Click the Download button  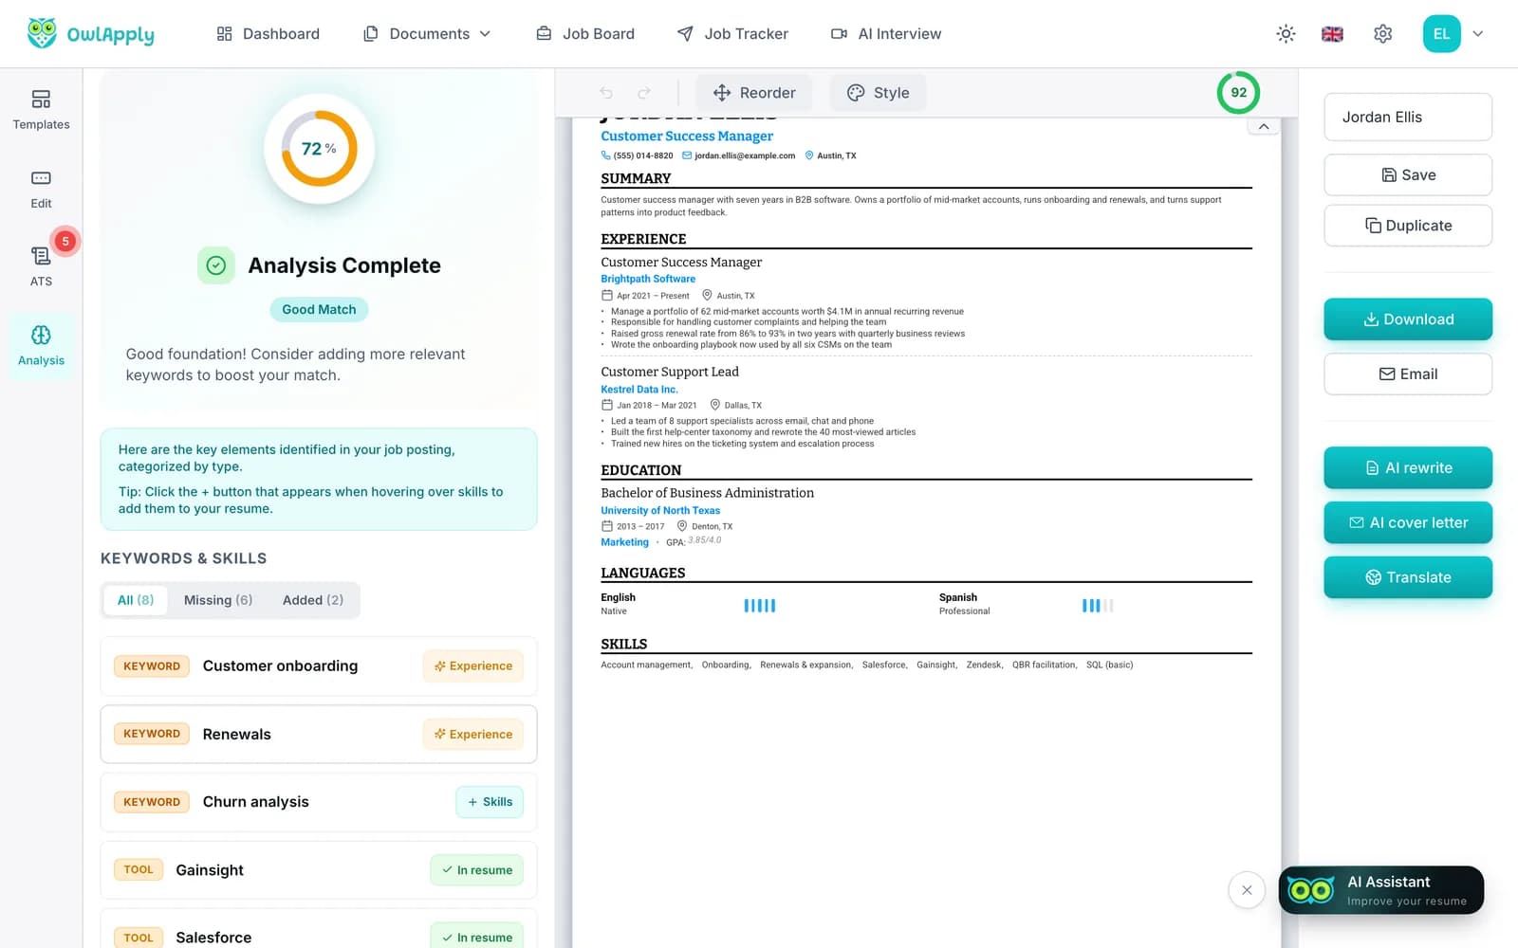click(x=1408, y=319)
